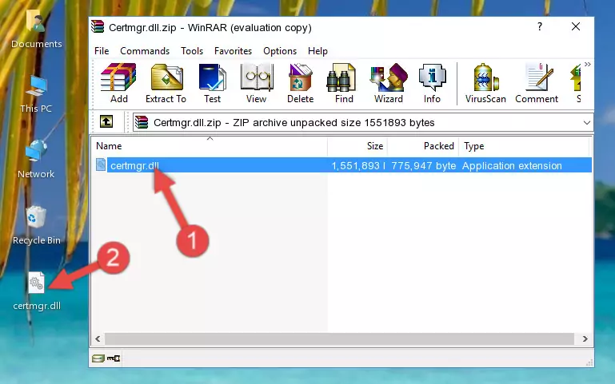Open the Options menu
Image resolution: width=615 pixels, height=384 pixels.
tap(280, 51)
